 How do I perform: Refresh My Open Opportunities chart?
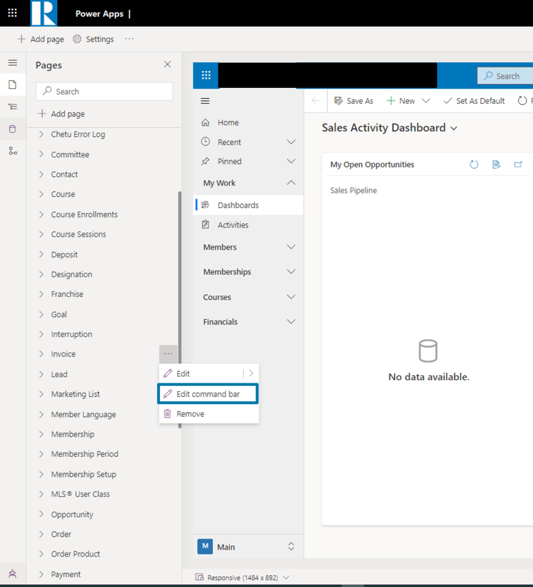pos(474,165)
